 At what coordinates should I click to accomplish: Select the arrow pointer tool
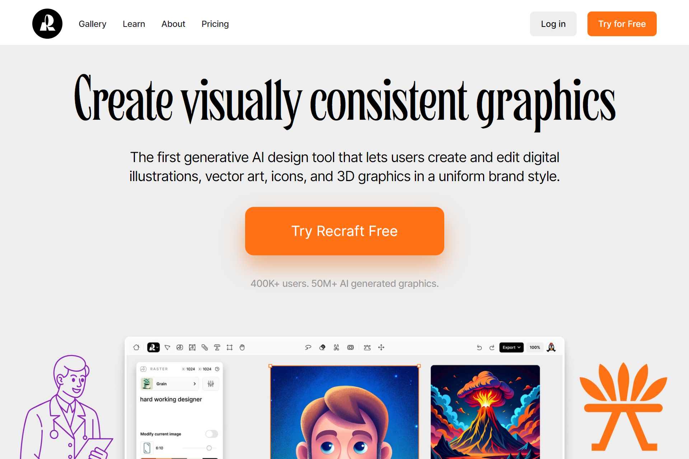point(167,347)
